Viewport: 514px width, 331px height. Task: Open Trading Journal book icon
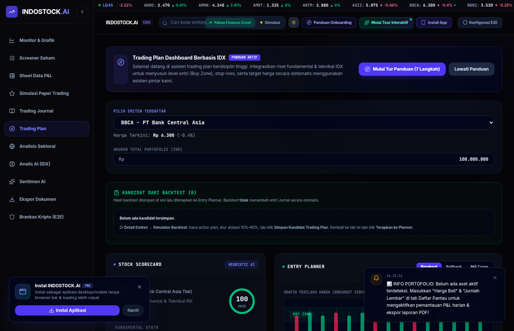tap(12, 111)
